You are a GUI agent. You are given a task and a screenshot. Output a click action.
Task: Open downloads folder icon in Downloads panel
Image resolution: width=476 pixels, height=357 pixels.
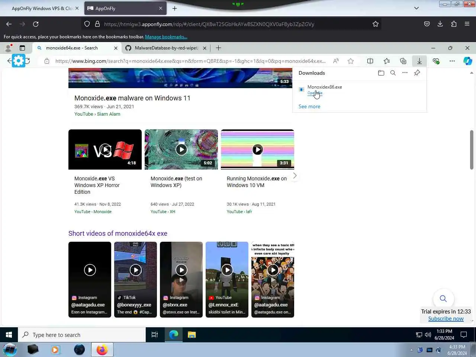pyautogui.click(x=381, y=73)
